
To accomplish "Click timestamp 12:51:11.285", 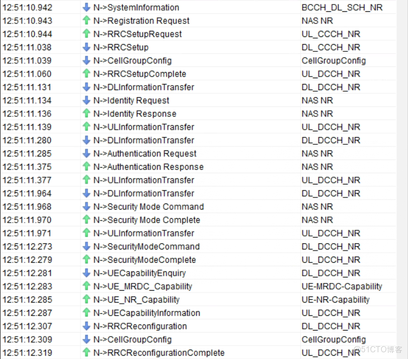I will pos(27,154).
